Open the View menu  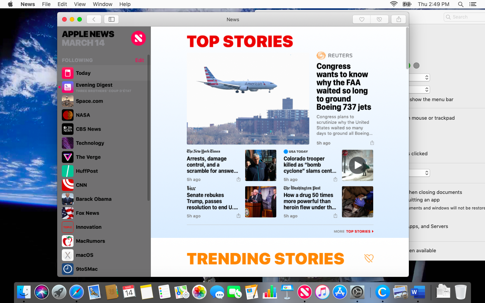(x=80, y=4)
